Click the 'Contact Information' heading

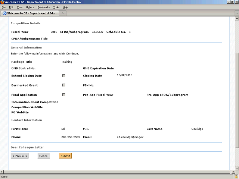(27, 120)
